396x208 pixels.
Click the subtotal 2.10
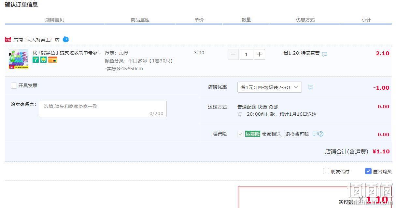[x=383, y=53]
